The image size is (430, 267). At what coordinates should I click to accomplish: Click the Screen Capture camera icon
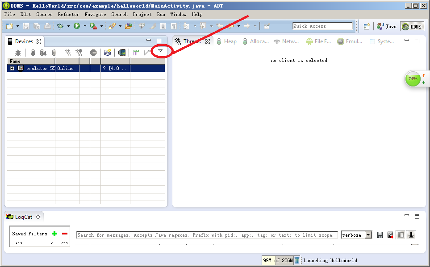[108, 53]
